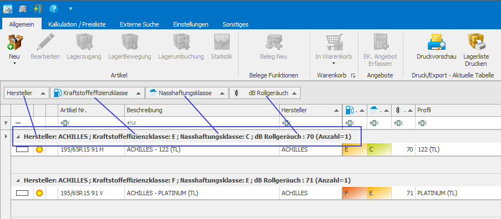The image size is (501, 219).
Task: Click the Beschreibung filter field
Action: coord(202,123)
